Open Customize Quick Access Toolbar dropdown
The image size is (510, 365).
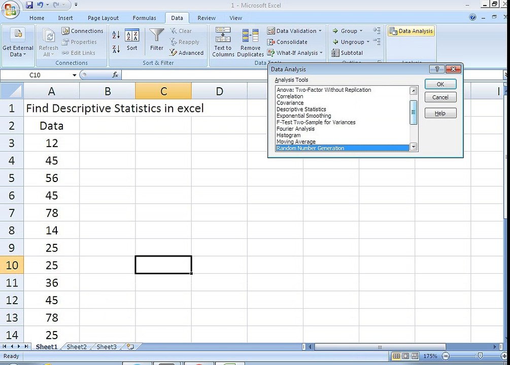point(76,5)
